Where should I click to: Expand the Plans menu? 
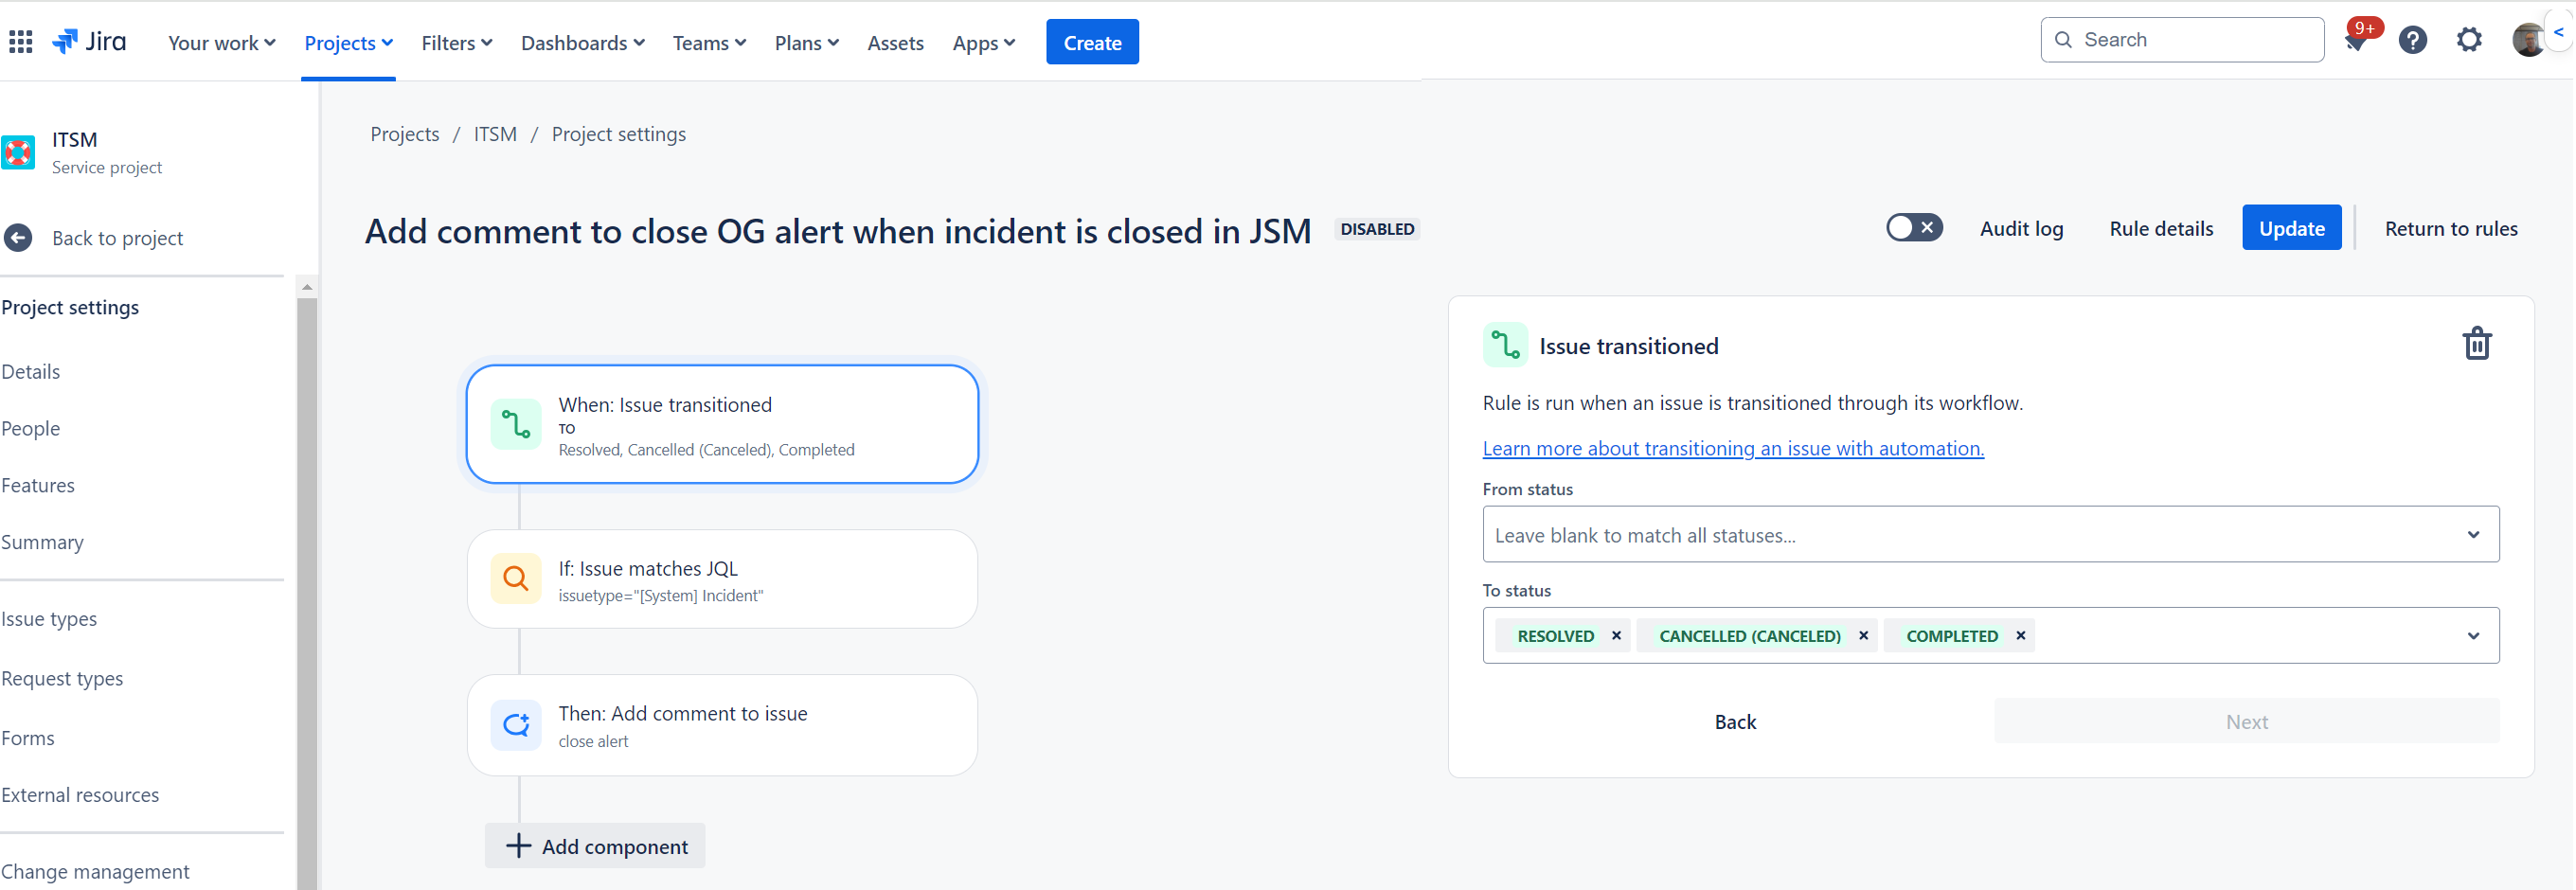(x=806, y=42)
